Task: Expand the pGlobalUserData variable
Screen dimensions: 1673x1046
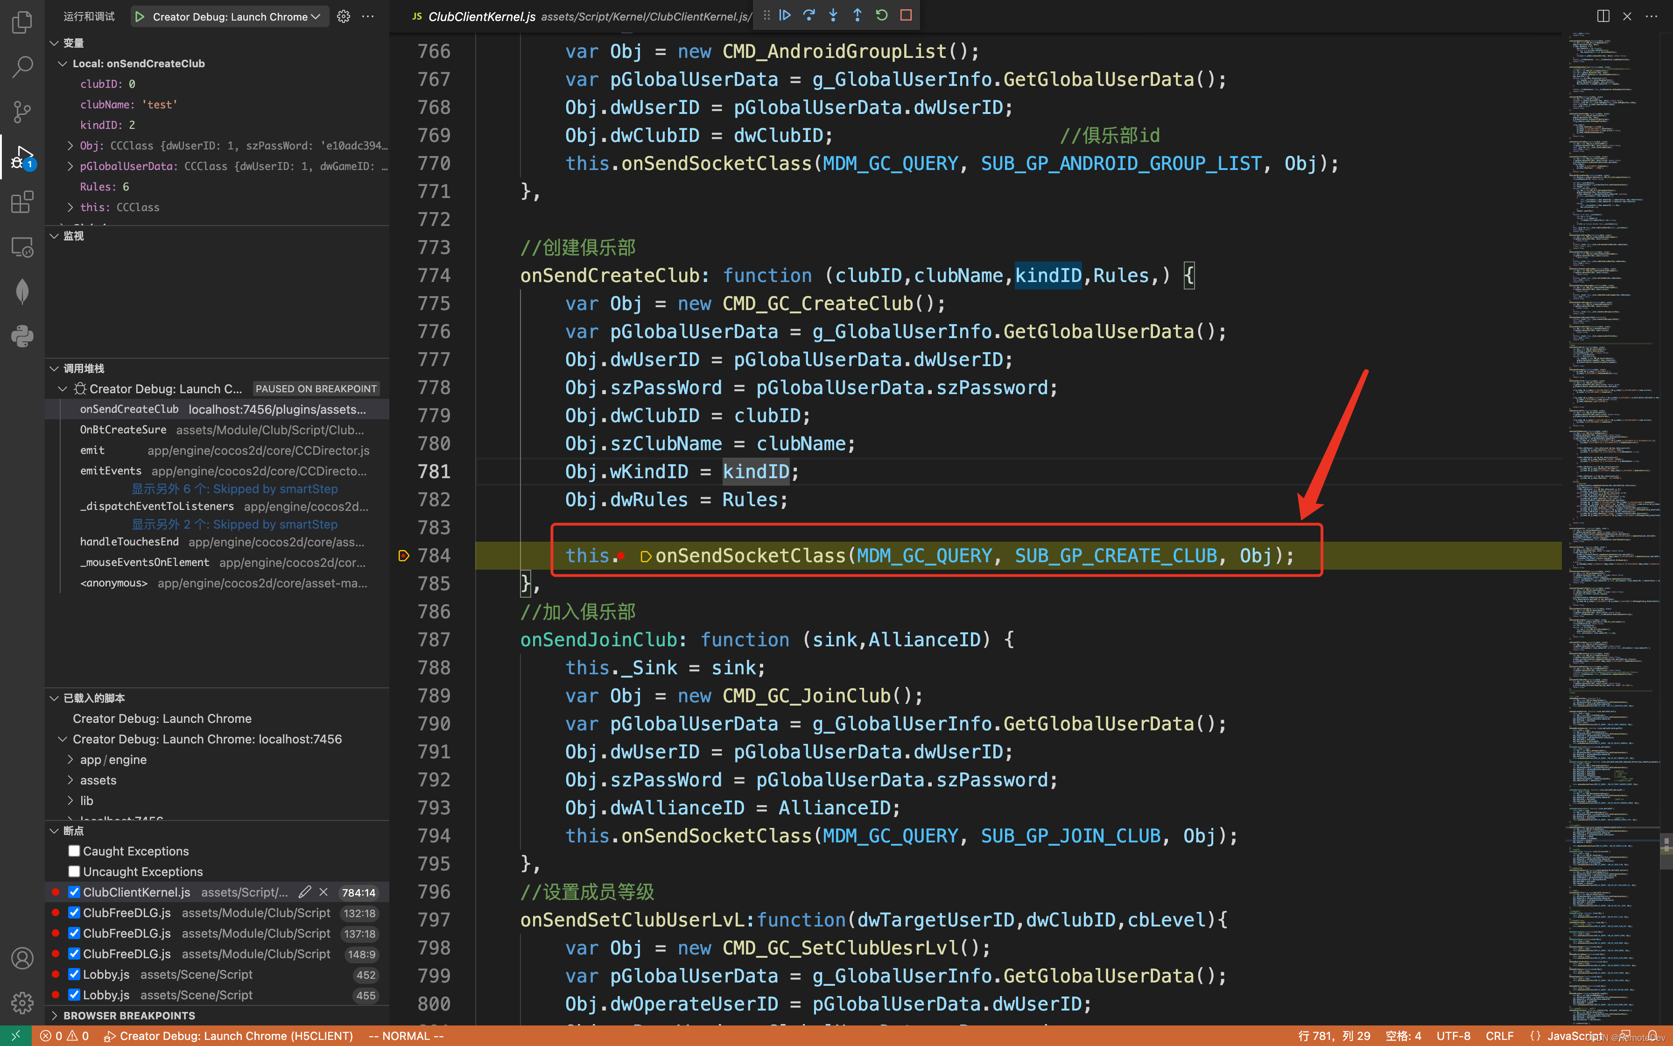Action: click(x=70, y=166)
